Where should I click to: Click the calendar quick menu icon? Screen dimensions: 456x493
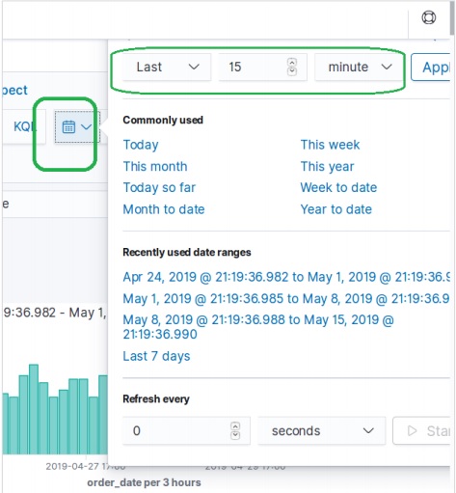coord(68,126)
